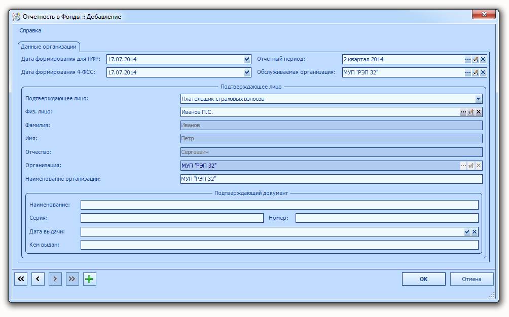Click pencil icon in Организация row
Image resolution: width=509 pixels, height=317 pixels.
(x=470, y=166)
